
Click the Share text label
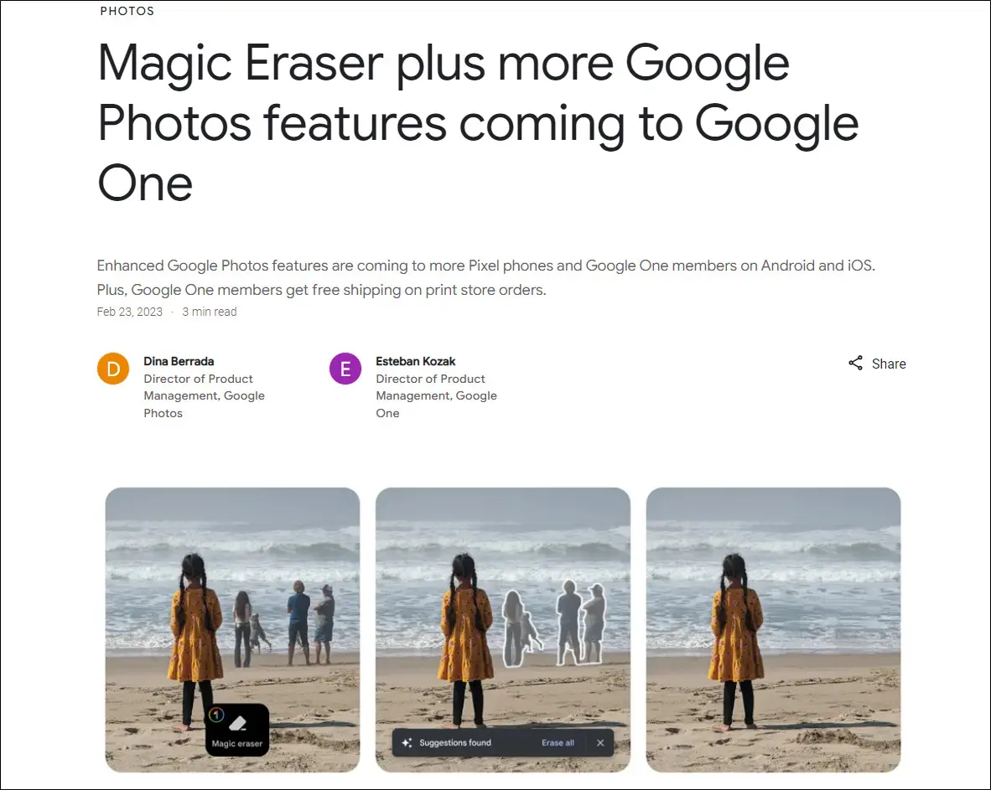(889, 364)
